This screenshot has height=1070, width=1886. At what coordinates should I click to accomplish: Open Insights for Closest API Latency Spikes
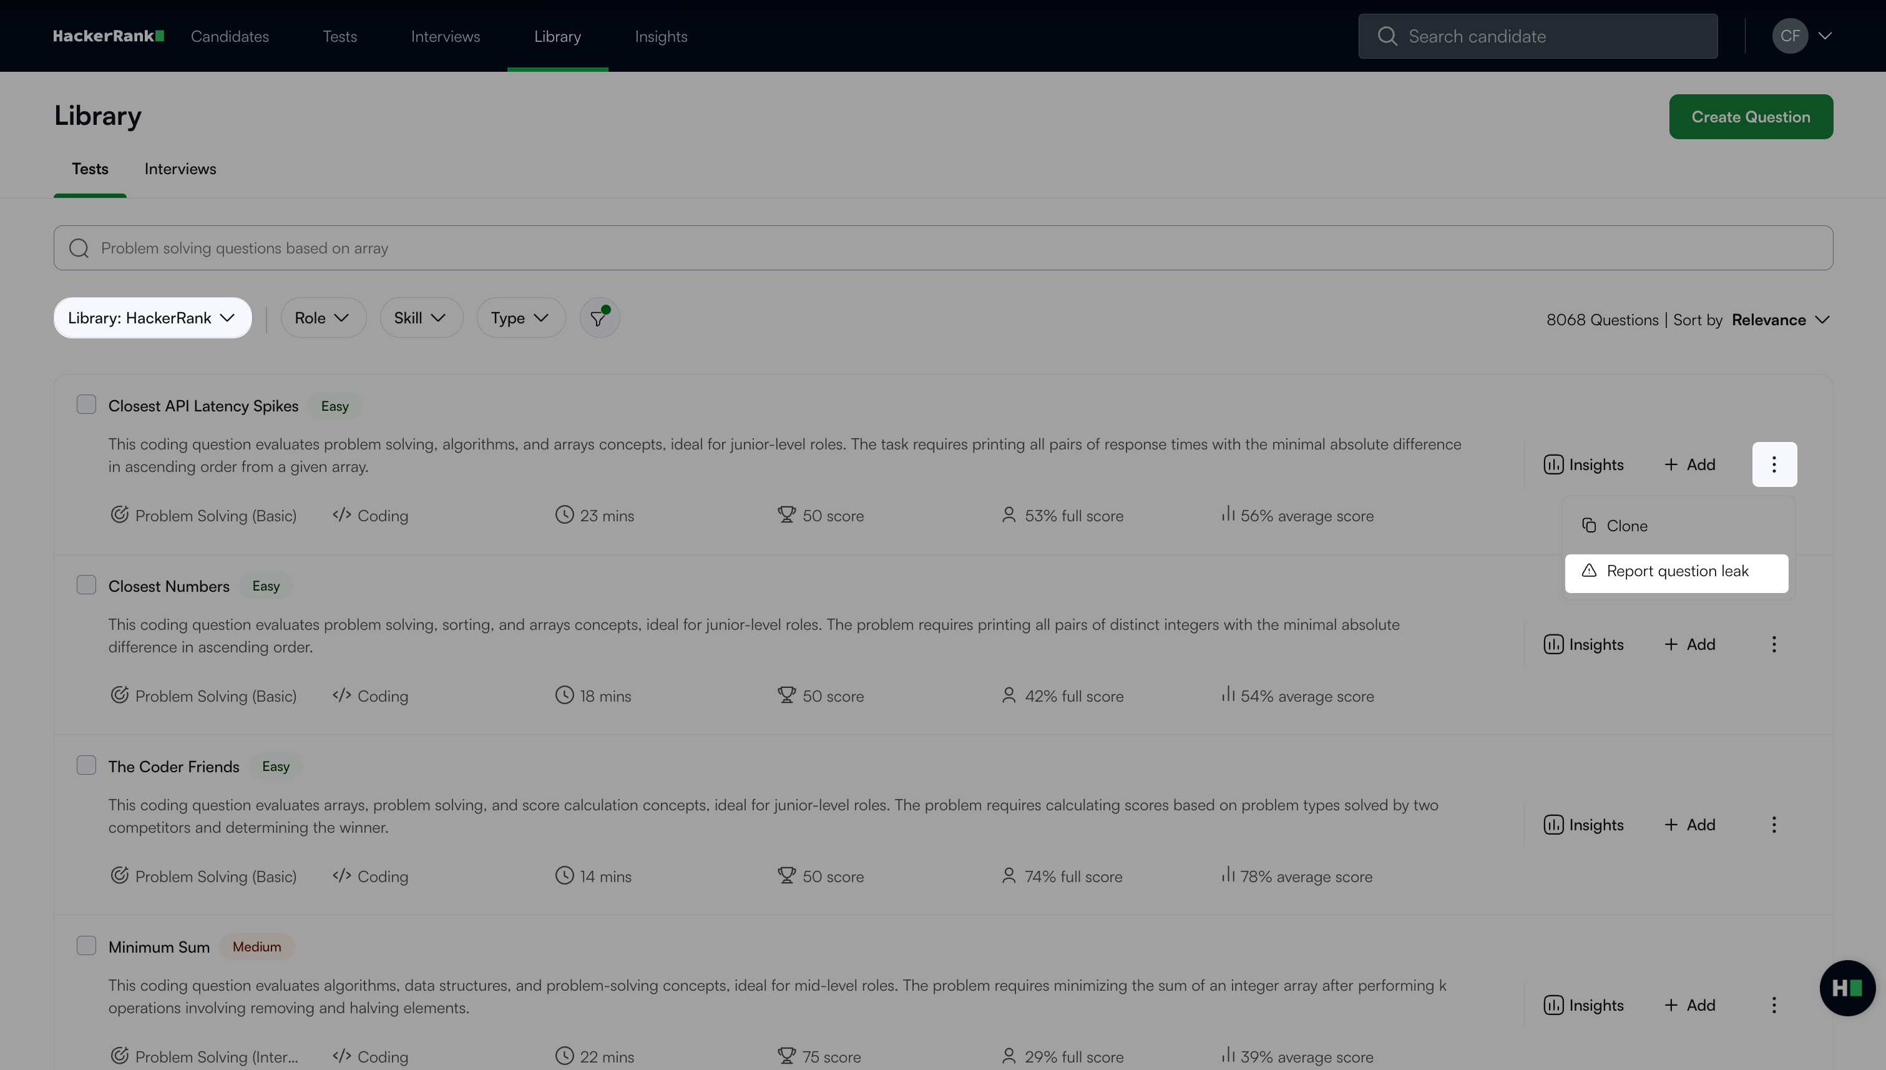point(1583,464)
